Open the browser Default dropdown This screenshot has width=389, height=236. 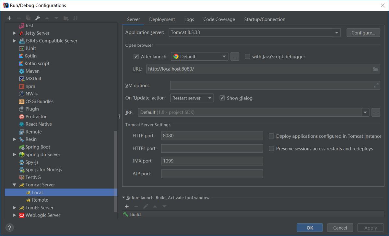click(199, 56)
